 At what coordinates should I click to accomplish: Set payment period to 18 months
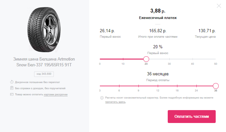(177, 86)
